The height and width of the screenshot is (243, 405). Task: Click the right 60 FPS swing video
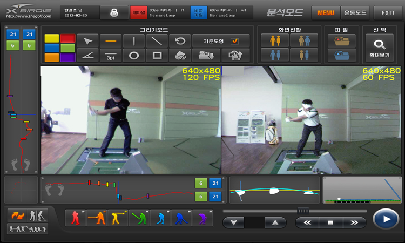[x=311, y=120]
